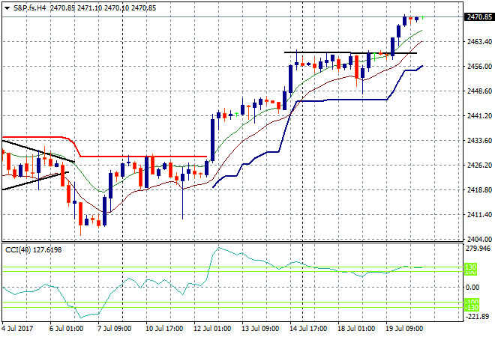The height and width of the screenshot is (337, 495).
Task: Click the 13 Jul 09:00 time label
Action: tap(260, 329)
